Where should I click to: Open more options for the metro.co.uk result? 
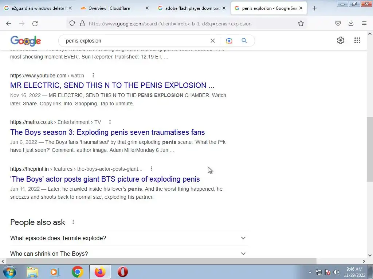click(x=110, y=122)
